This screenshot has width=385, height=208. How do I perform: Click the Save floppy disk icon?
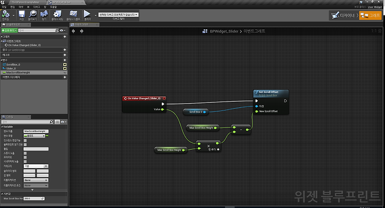(21, 14)
